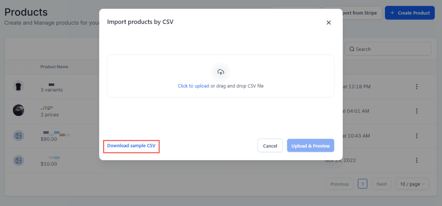
Task: Click the Upload & Preview button
Action: pyautogui.click(x=311, y=146)
